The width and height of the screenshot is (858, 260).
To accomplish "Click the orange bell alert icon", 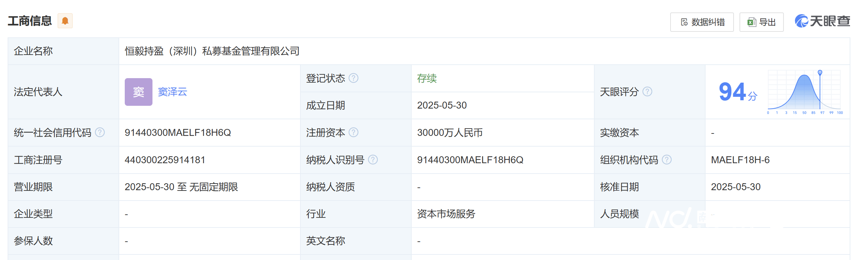I will coord(65,21).
